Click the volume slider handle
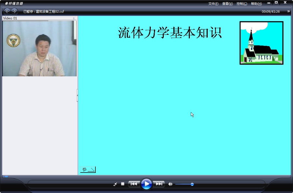The height and width of the screenshot is (193, 293). [x=192, y=184]
